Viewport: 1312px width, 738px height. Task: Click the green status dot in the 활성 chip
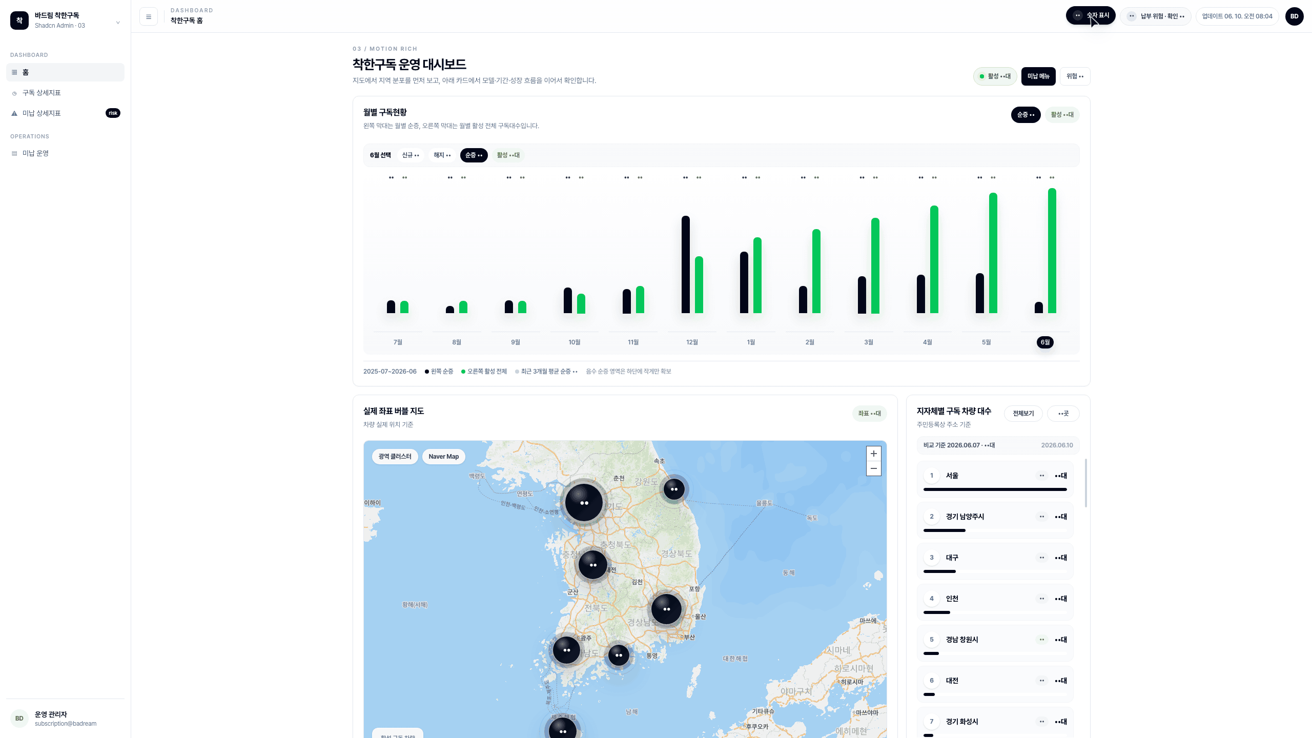[x=982, y=76]
